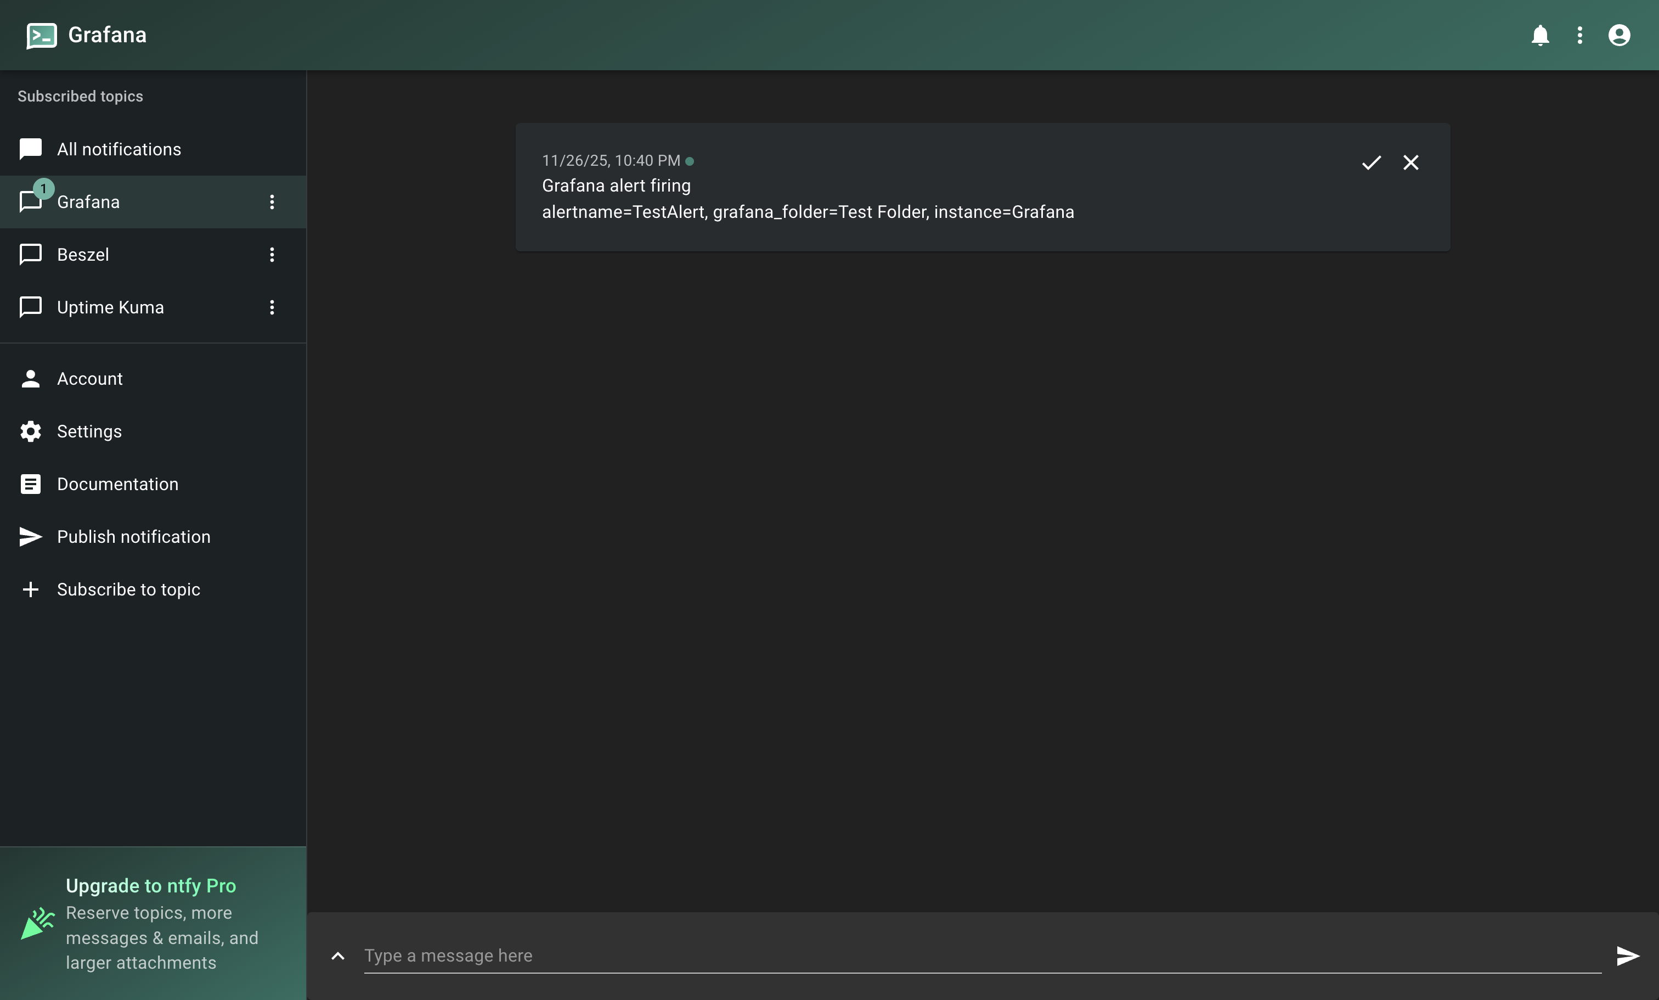Open the Account page from the sidebar
Screen dimensions: 1659x1000
(x=89, y=379)
